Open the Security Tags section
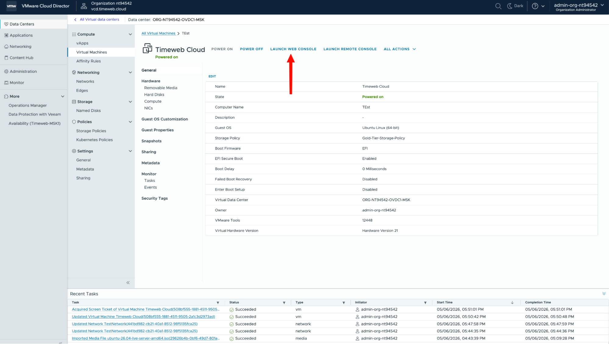 (x=154, y=198)
